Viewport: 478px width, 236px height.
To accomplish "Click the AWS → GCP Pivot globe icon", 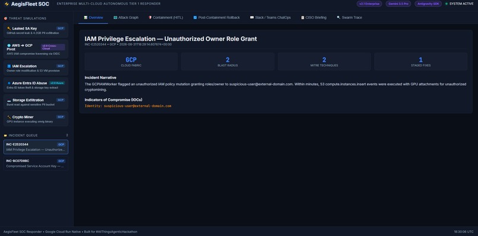I will [x=9, y=46].
